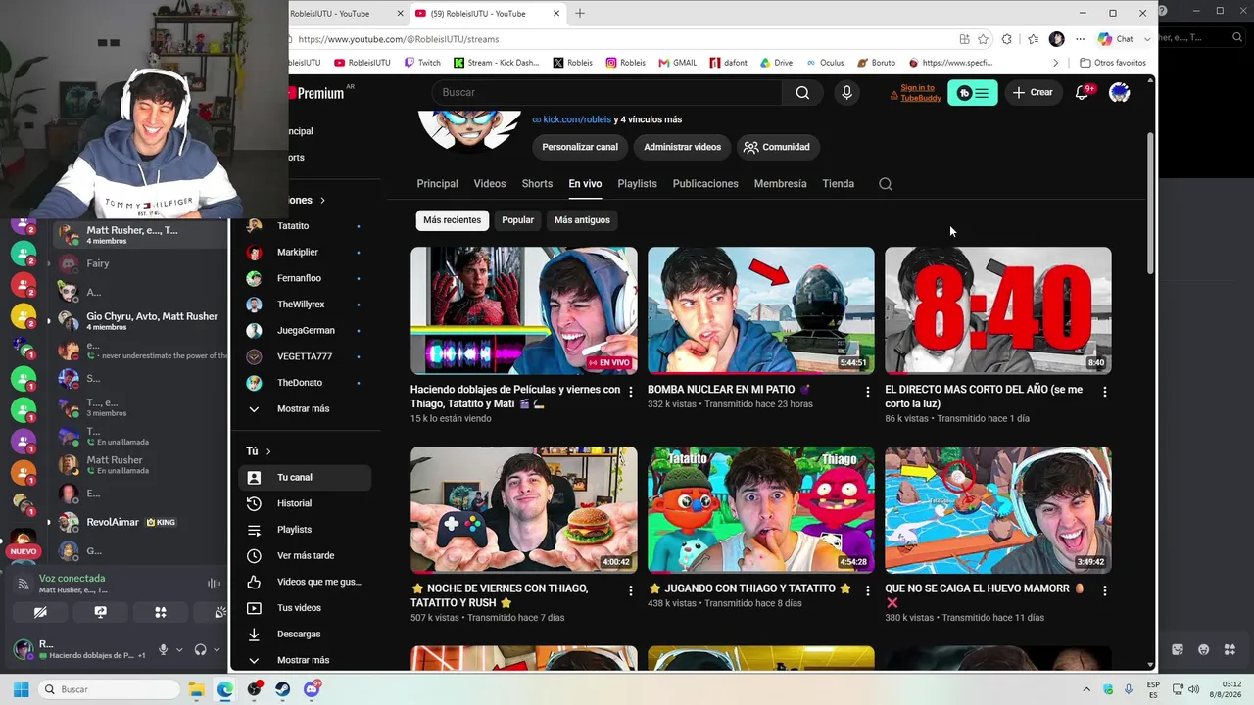This screenshot has width=1254, height=705.
Task: Click the YouTube search magnifier button
Action: (x=802, y=92)
